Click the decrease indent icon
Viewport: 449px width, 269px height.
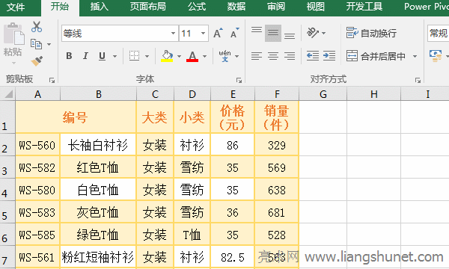pos(312,56)
